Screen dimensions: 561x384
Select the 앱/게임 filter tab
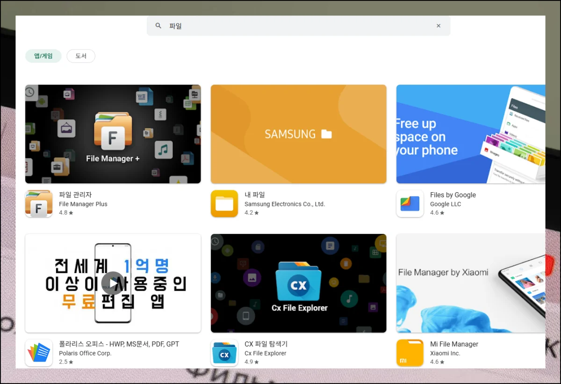pos(43,56)
